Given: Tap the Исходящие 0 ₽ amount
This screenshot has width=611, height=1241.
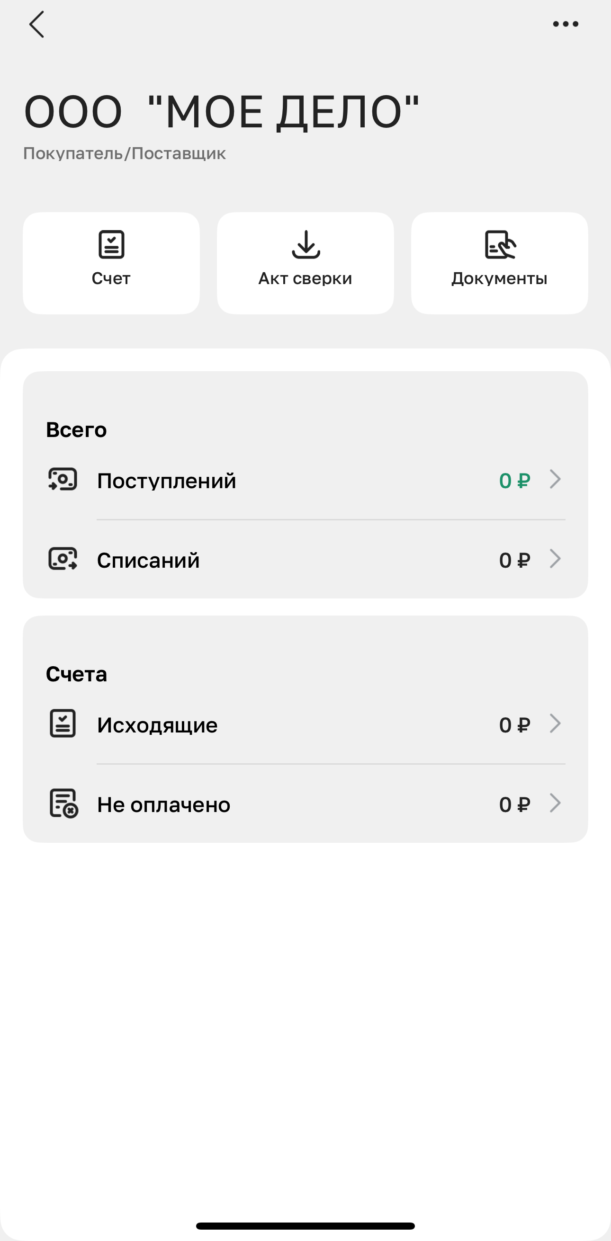Looking at the screenshot, I should tap(514, 725).
